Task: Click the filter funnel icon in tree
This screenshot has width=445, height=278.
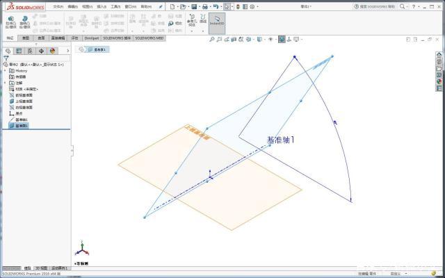Action: pyautogui.click(x=6, y=58)
